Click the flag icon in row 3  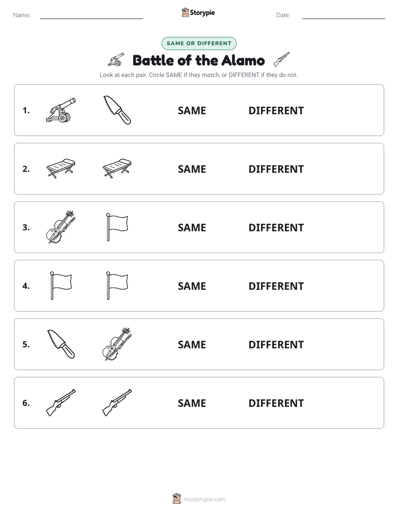[x=117, y=227]
